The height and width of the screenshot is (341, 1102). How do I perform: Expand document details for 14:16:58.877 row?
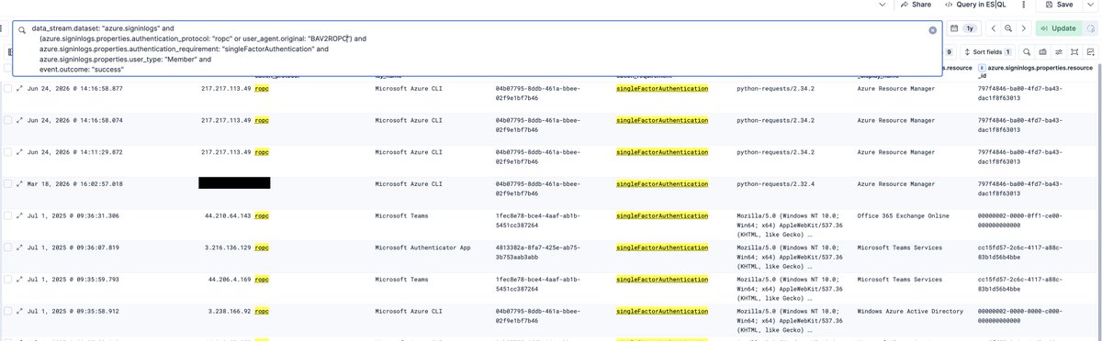pyautogui.click(x=20, y=89)
